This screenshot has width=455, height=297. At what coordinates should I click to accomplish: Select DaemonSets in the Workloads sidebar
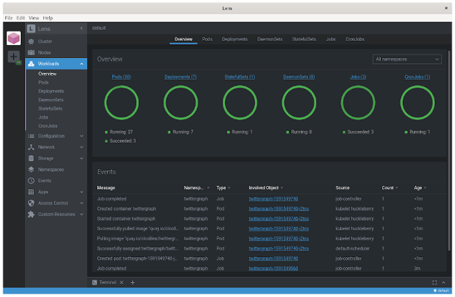point(51,100)
